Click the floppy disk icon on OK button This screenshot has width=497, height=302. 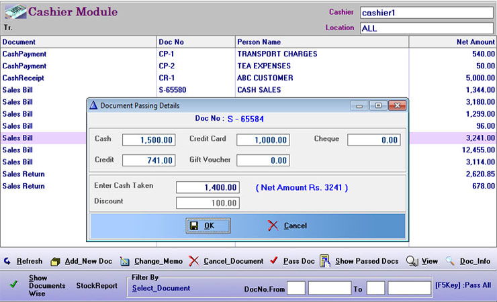click(x=194, y=225)
